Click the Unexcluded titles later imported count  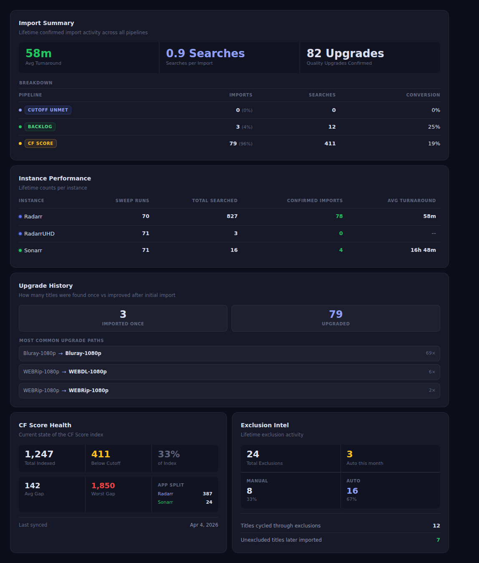pyautogui.click(x=281, y=540)
